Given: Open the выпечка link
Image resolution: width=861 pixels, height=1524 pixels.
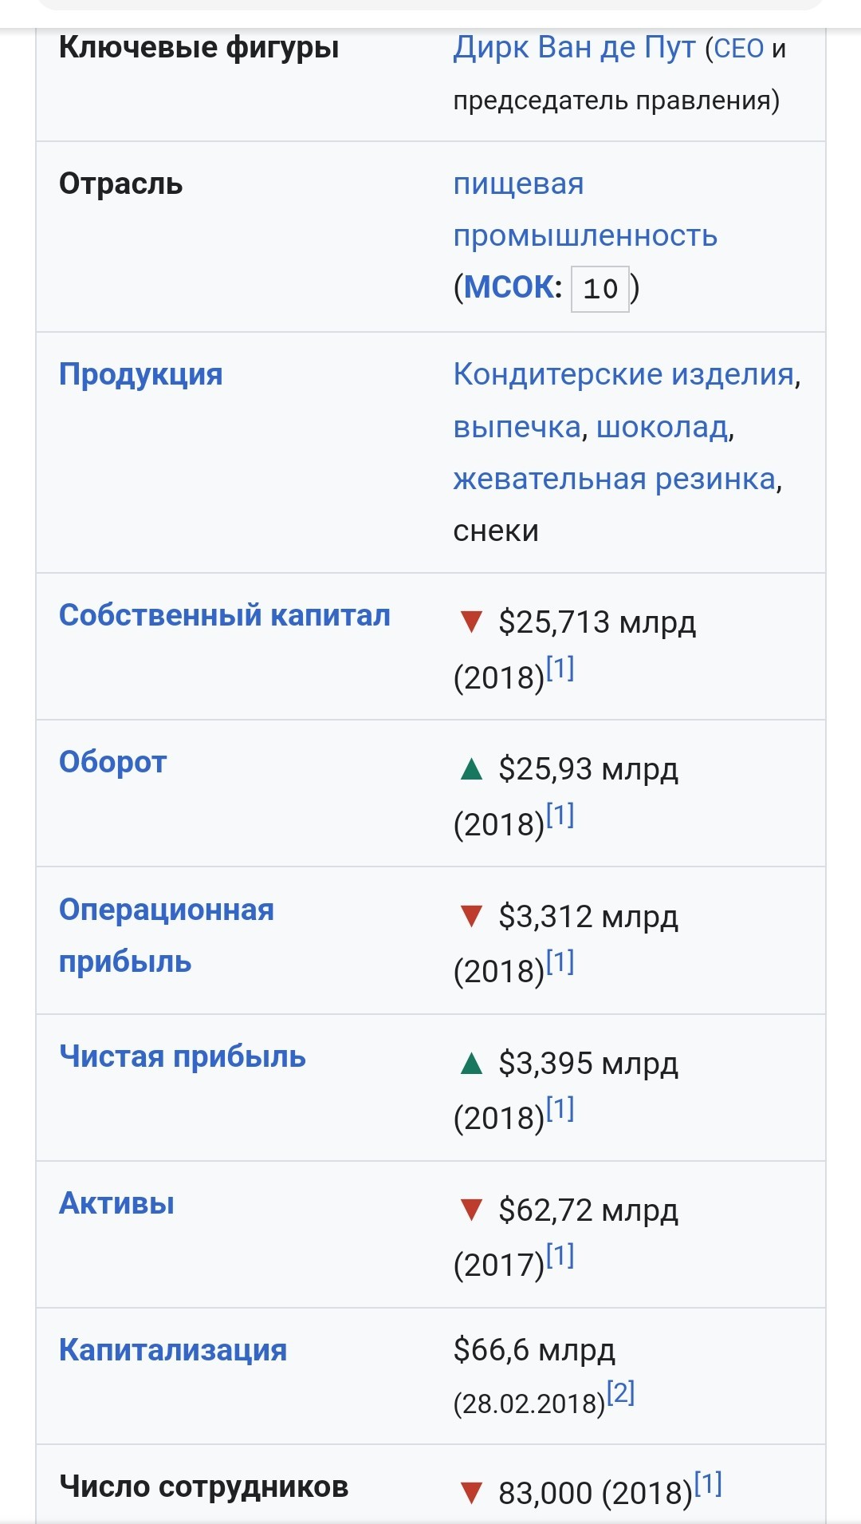Looking at the screenshot, I should (517, 427).
